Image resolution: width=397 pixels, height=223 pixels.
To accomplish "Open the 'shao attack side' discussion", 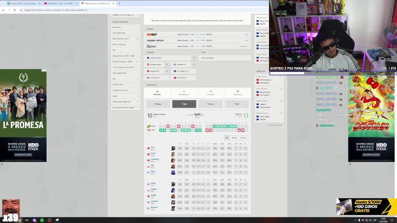I will click(x=125, y=33).
